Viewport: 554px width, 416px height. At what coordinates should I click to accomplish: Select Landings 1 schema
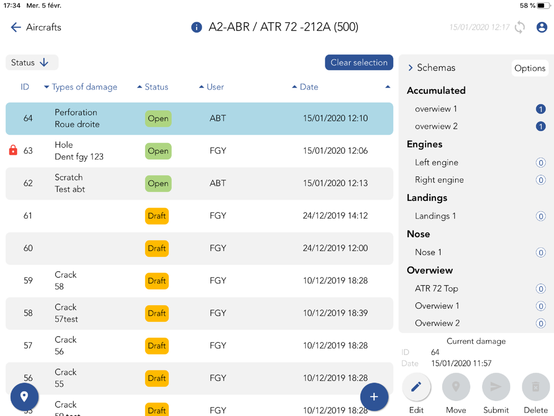[435, 216]
